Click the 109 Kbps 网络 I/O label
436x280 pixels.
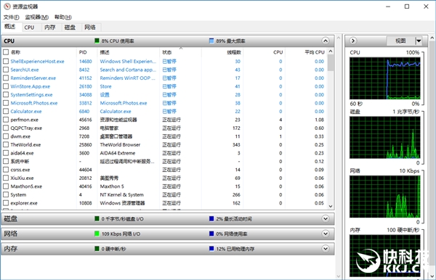(x=121, y=234)
